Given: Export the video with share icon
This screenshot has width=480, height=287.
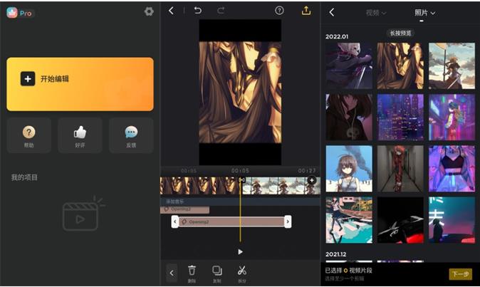Looking at the screenshot, I should click(x=306, y=11).
